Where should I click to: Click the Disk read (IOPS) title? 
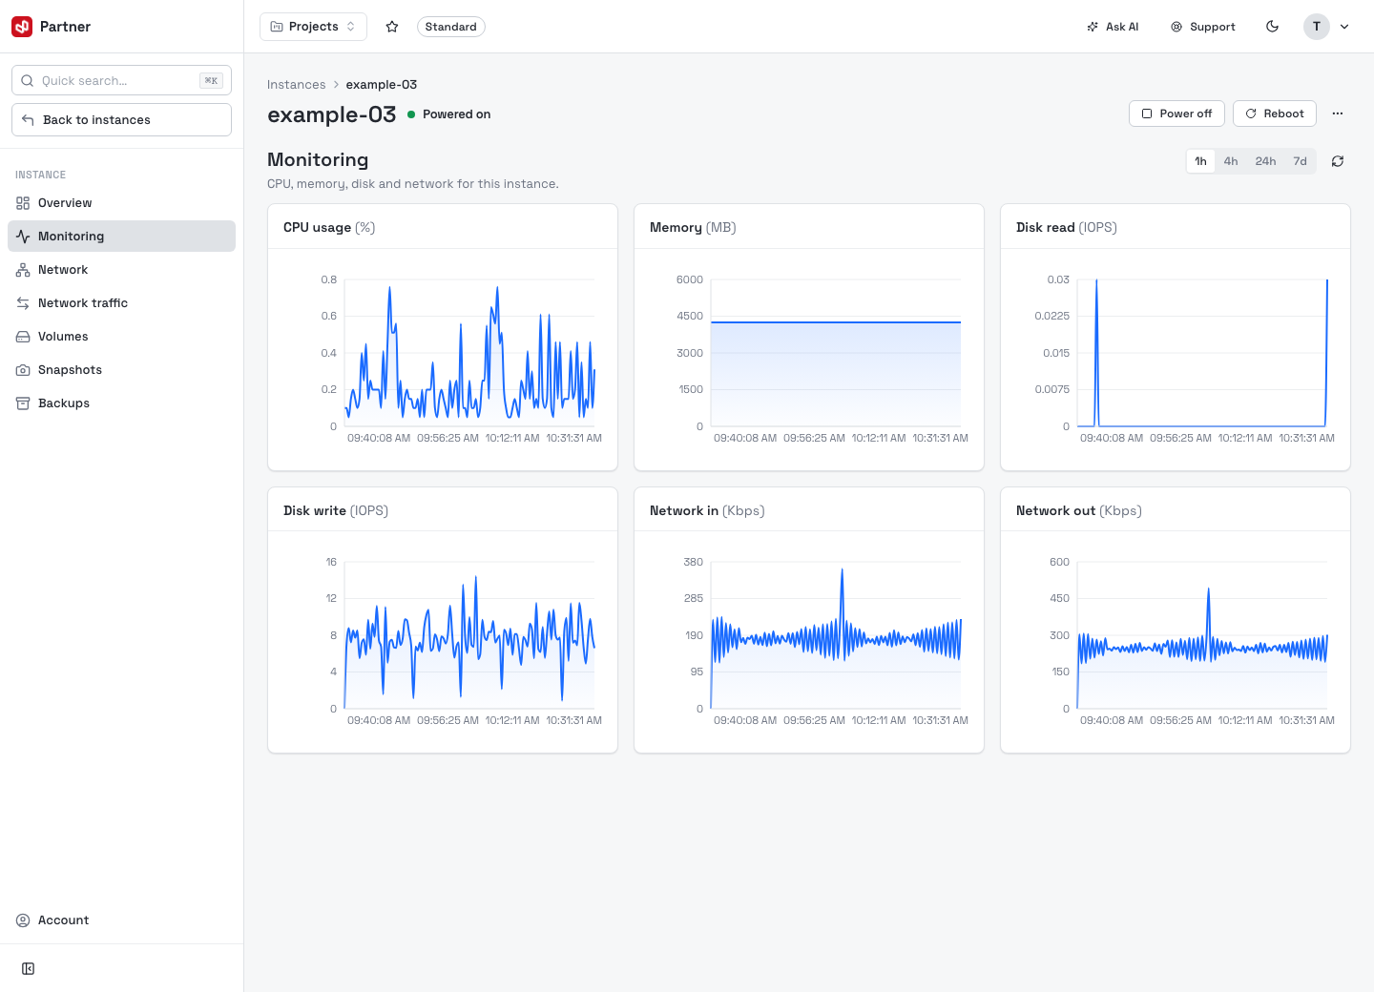1067,227
